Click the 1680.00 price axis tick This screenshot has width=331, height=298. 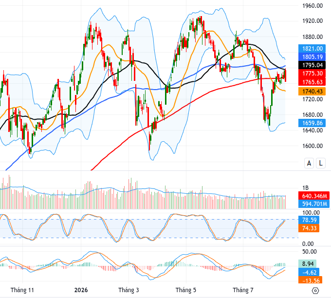313,115
